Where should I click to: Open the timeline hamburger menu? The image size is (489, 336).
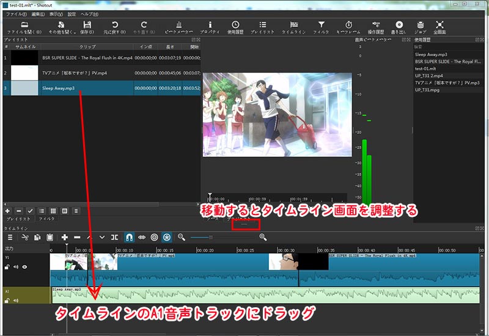[x=10, y=238]
